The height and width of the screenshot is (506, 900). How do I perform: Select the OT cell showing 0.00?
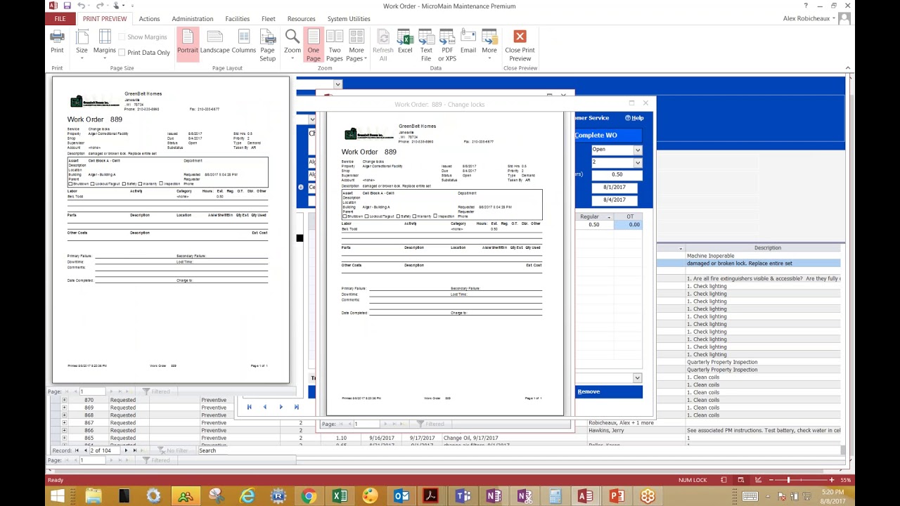tap(629, 225)
